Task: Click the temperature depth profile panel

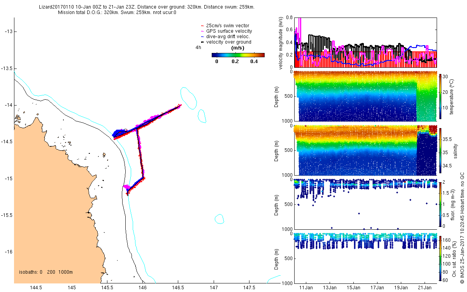Action: 365,96
